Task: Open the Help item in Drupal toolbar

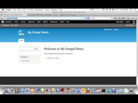Action: 68,22
